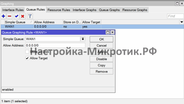The image size is (184, 104).
Task: Copy the queue graphing rule
Action: 101,65
